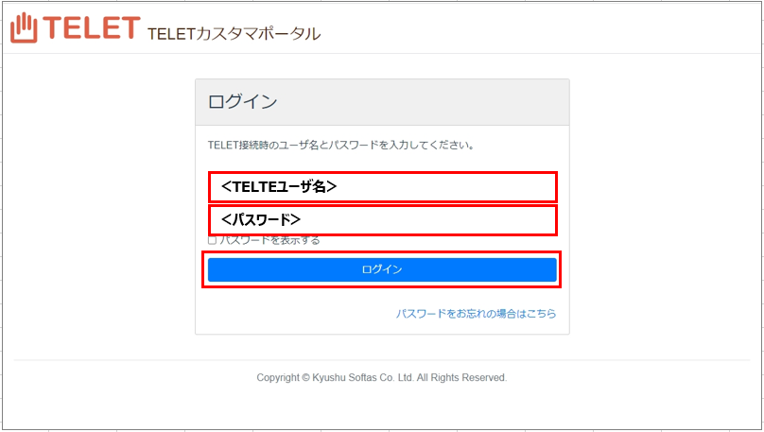Click the TELET hand logo icon

[24, 27]
